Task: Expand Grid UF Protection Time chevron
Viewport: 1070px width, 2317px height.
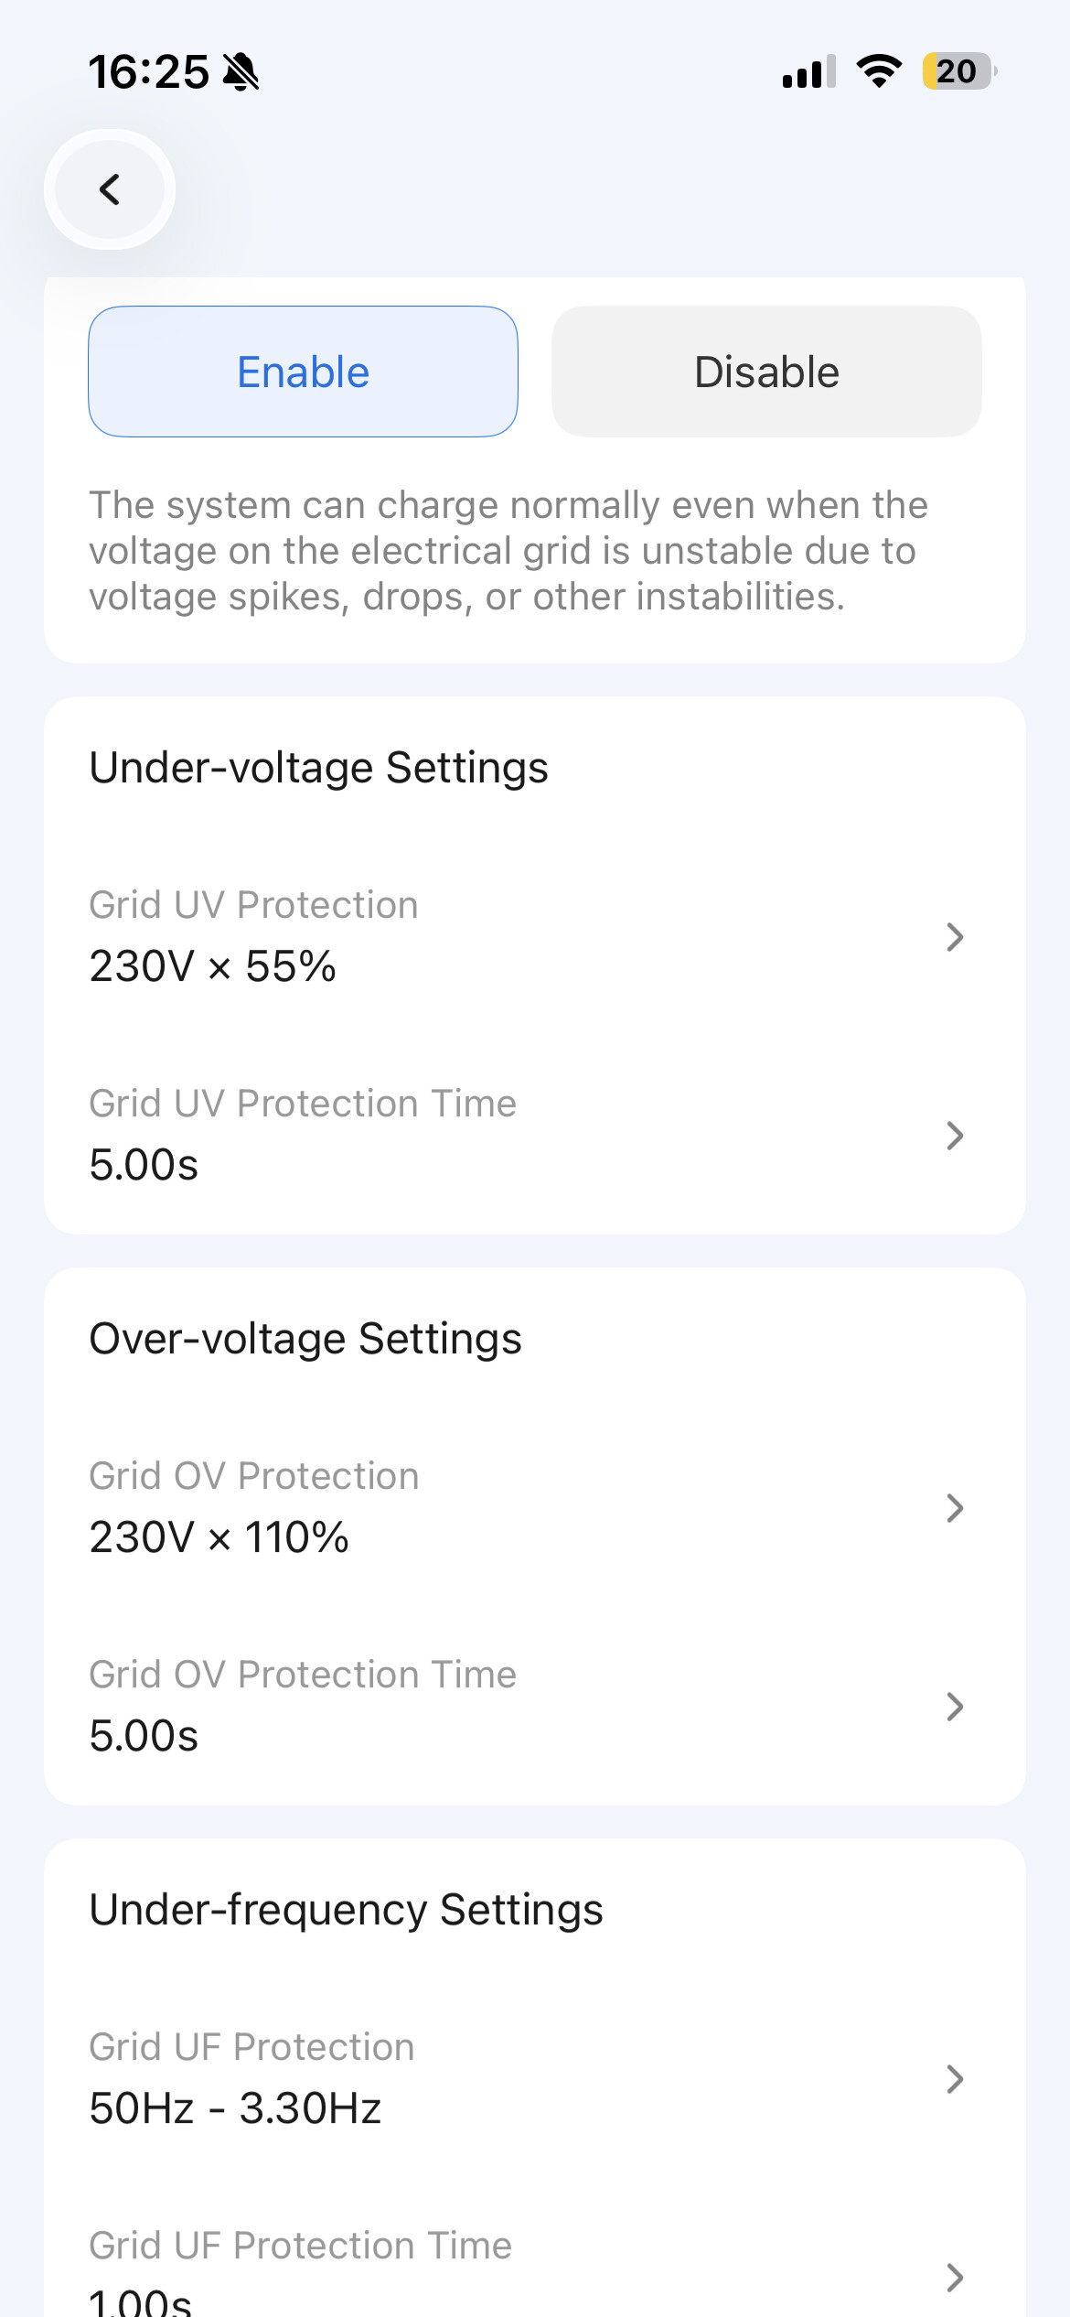Action: click(x=955, y=2278)
